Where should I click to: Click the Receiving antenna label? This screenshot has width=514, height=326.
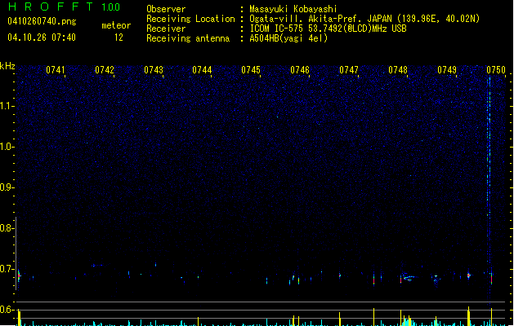188,38
